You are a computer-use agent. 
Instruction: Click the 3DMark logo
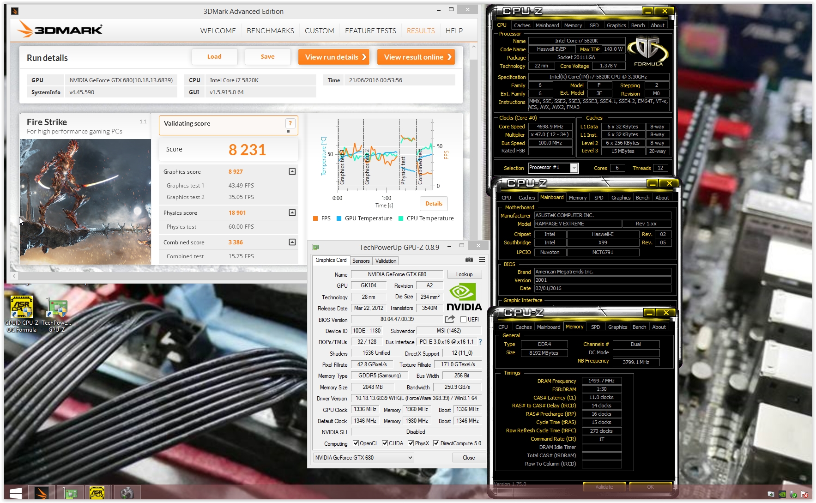(60, 30)
